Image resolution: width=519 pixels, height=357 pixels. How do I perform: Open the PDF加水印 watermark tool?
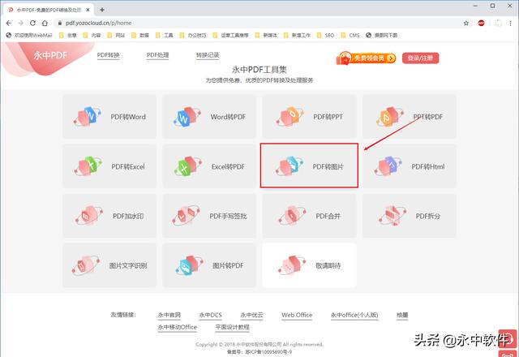pos(109,216)
